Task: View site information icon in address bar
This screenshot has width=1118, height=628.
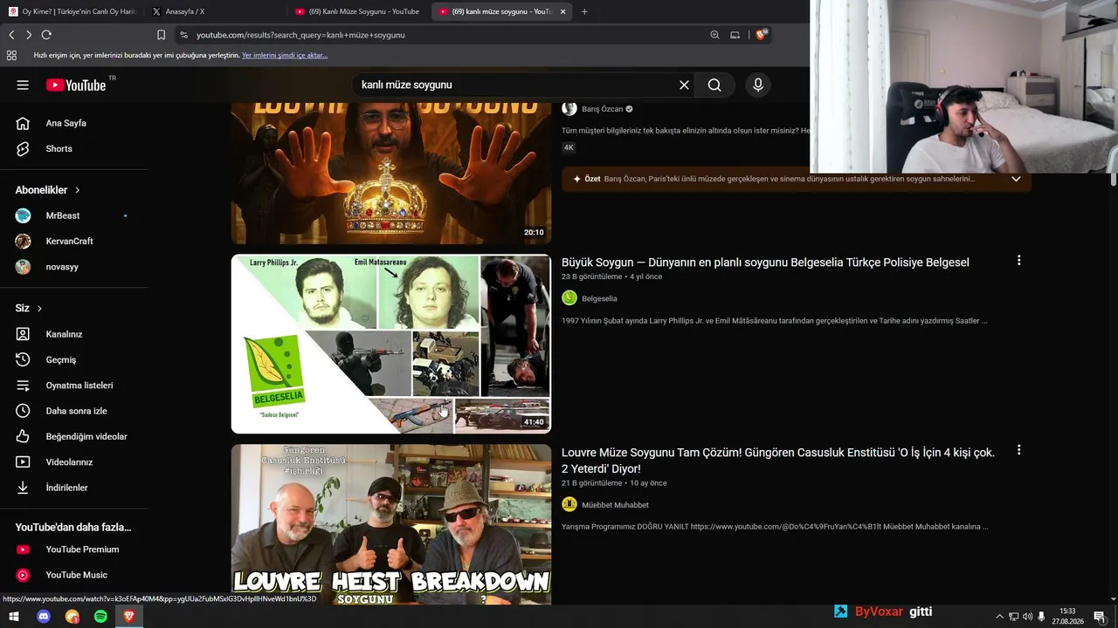Action: pyautogui.click(x=183, y=35)
